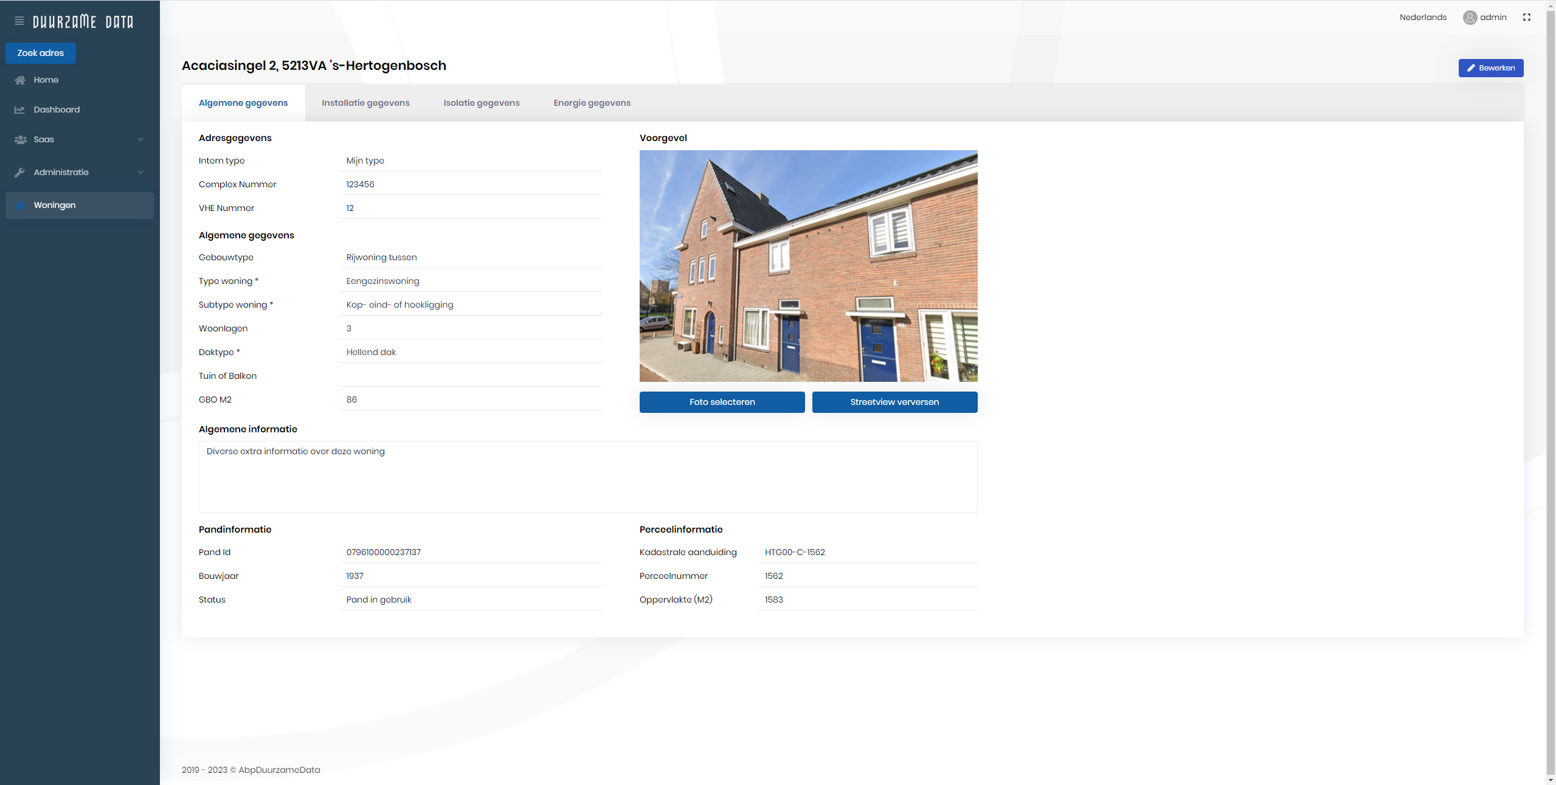This screenshot has height=785, width=1556.
Task: Open the Energie gegevens tab
Action: 592,103
